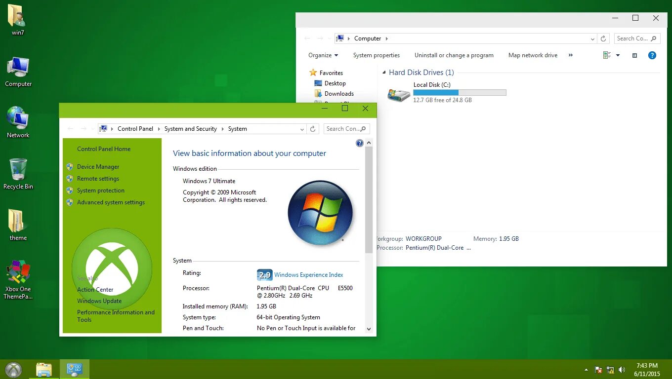
Task: Open the Network desktop icon
Action: click(18, 122)
